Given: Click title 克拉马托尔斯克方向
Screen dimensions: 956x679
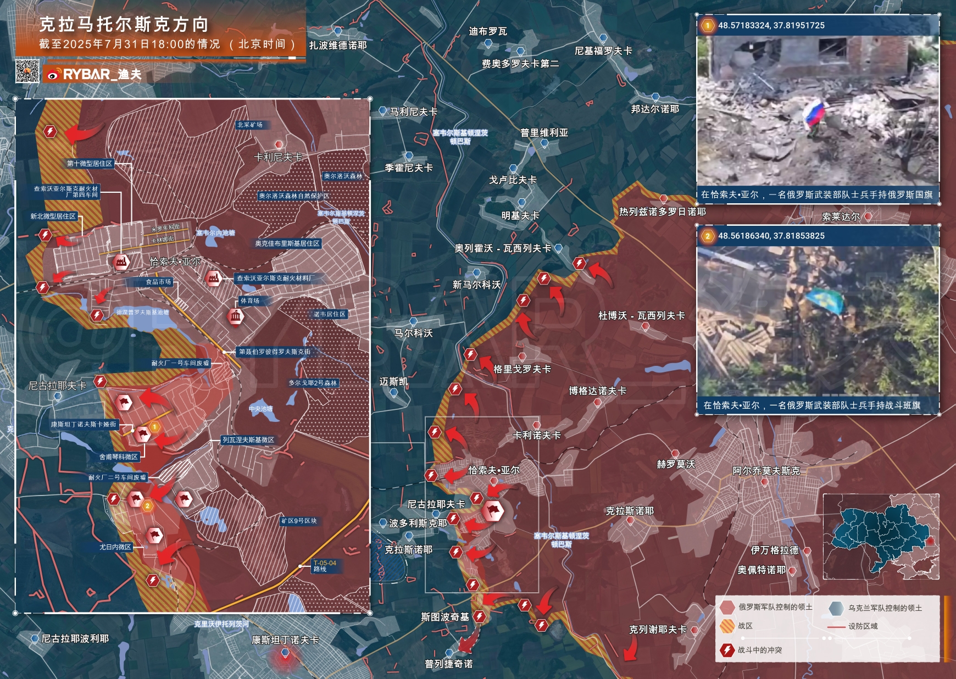Looking at the screenshot, I should (124, 24).
